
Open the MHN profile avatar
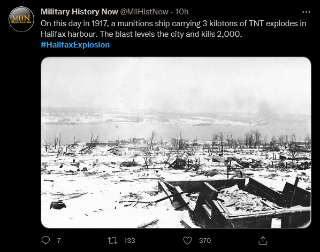click(21, 19)
